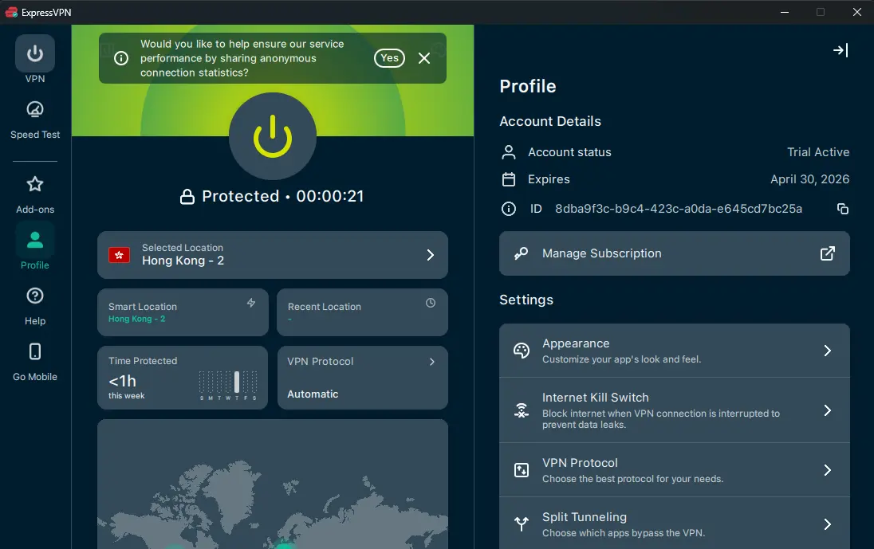Click the Smart Location lightning icon
The image size is (874, 549).
(251, 302)
